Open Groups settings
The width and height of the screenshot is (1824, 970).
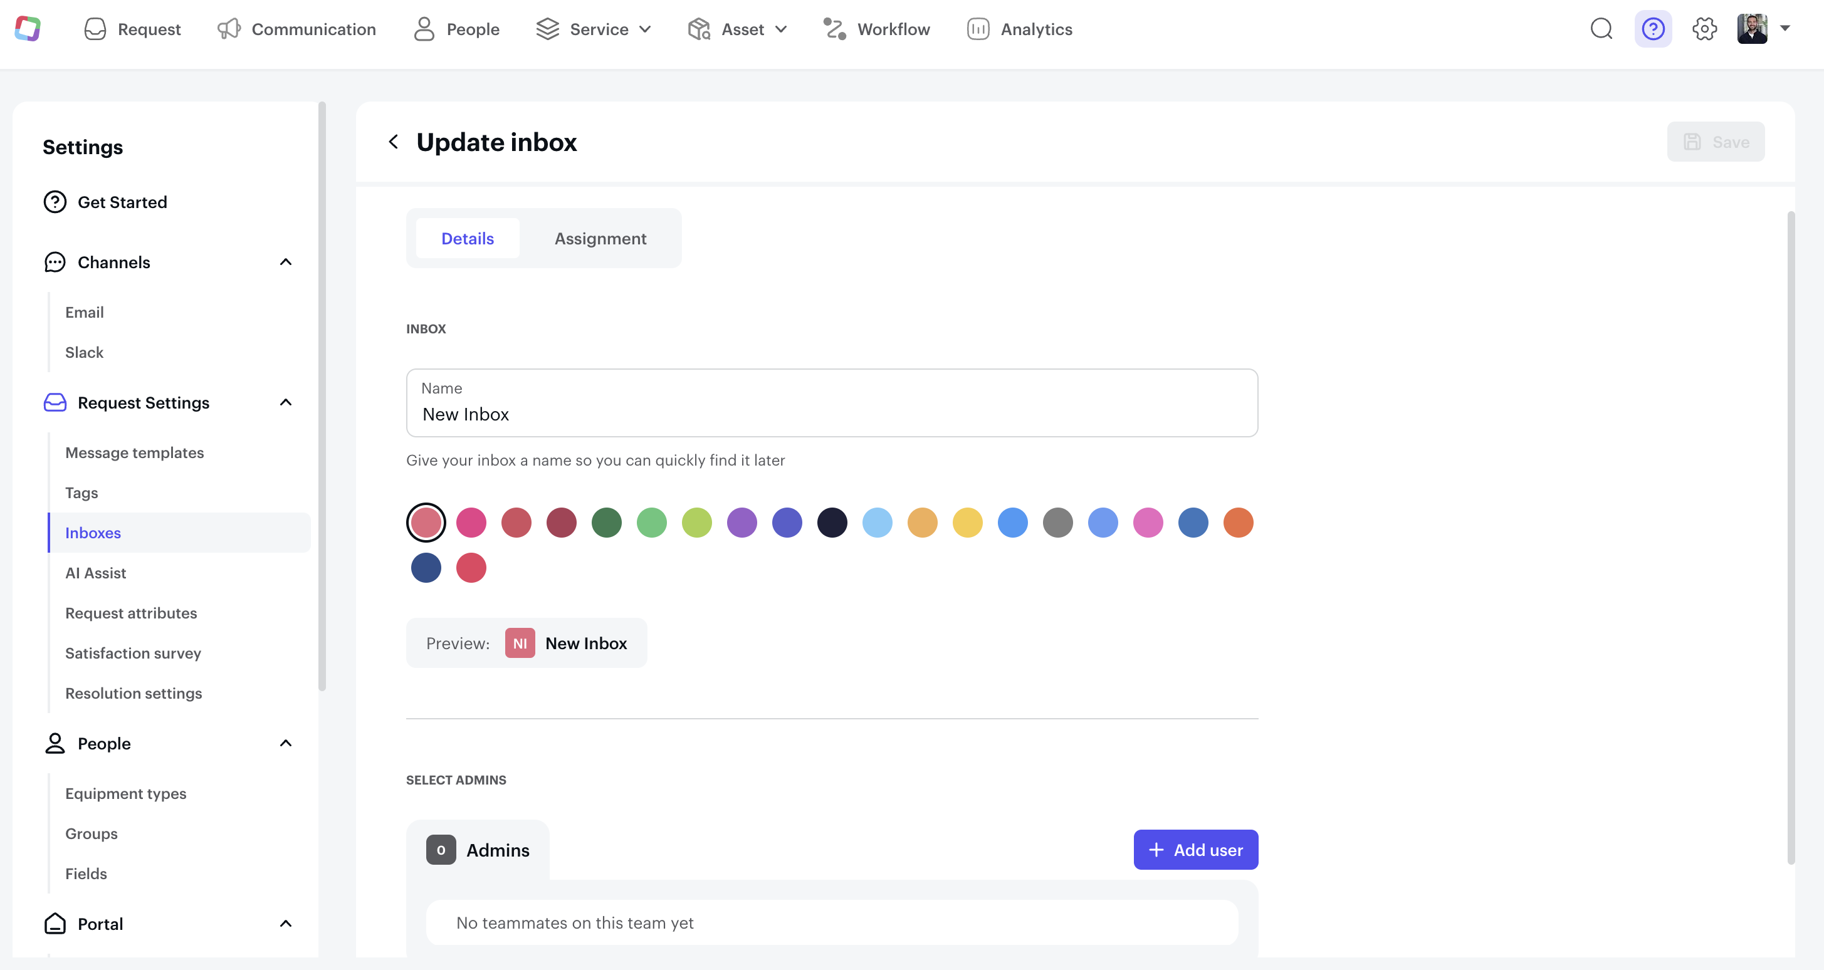coord(92,833)
